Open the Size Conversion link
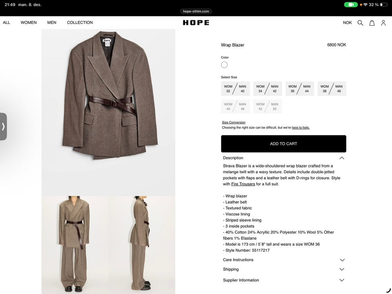The height and width of the screenshot is (294, 392). point(234,122)
